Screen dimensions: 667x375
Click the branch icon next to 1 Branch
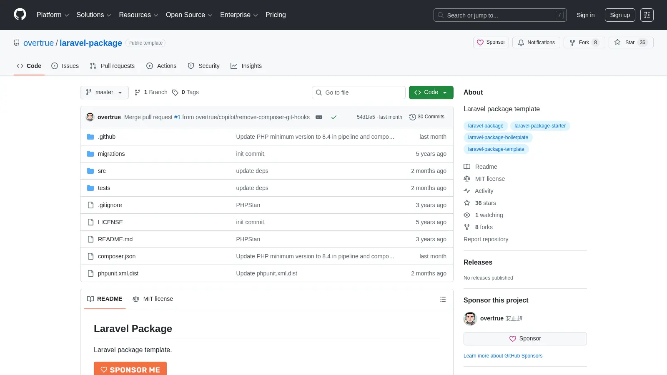[x=138, y=92]
